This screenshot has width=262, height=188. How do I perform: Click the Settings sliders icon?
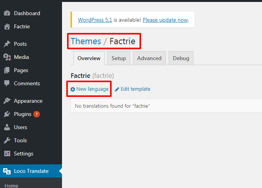[x=7, y=154]
